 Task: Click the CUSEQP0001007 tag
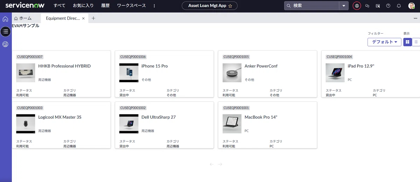pos(30,57)
